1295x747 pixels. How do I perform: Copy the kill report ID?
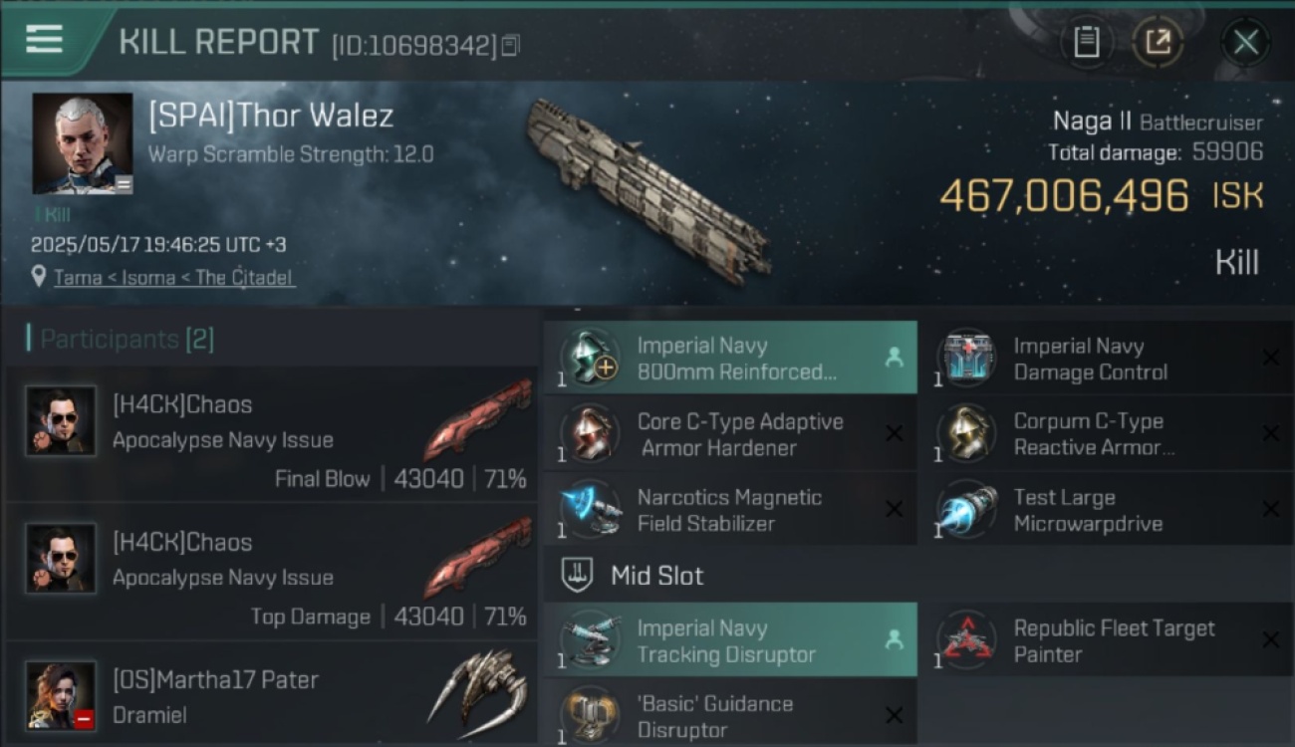(x=510, y=45)
